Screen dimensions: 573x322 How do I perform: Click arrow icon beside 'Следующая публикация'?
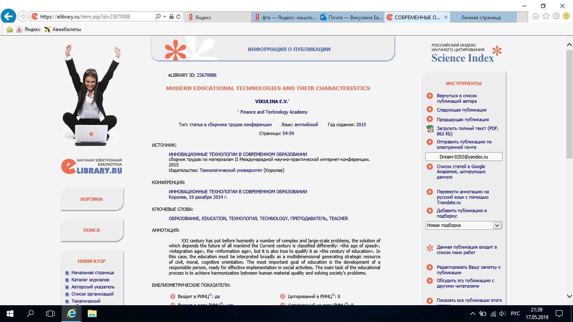(x=430, y=110)
